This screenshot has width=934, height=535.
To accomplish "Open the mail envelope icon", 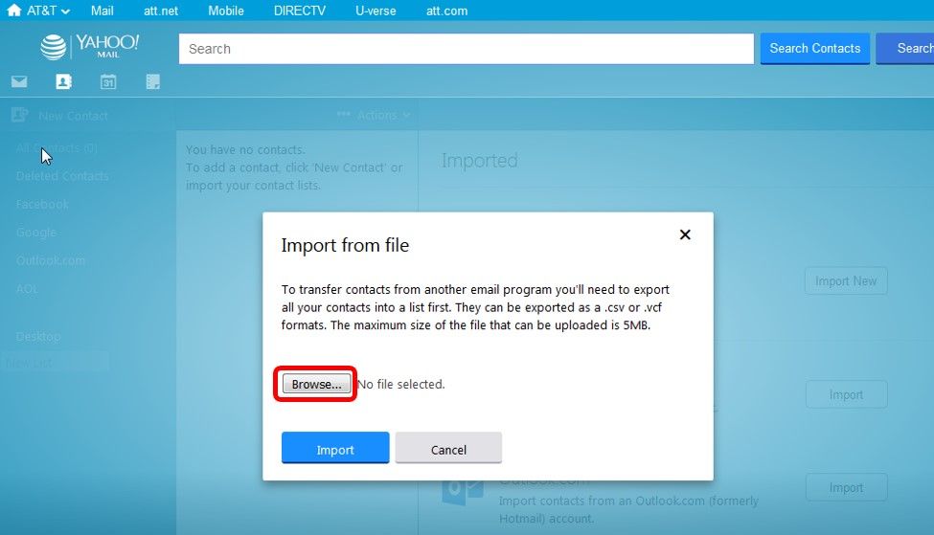I will coord(19,81).
